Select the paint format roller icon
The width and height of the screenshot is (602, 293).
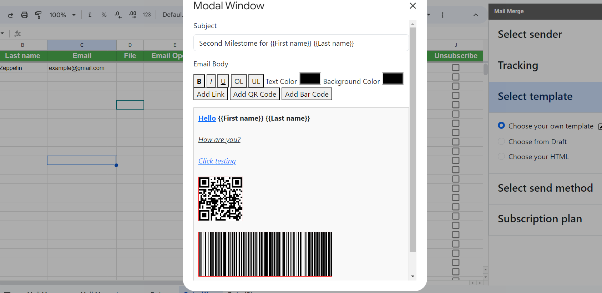tap(38, 15)
